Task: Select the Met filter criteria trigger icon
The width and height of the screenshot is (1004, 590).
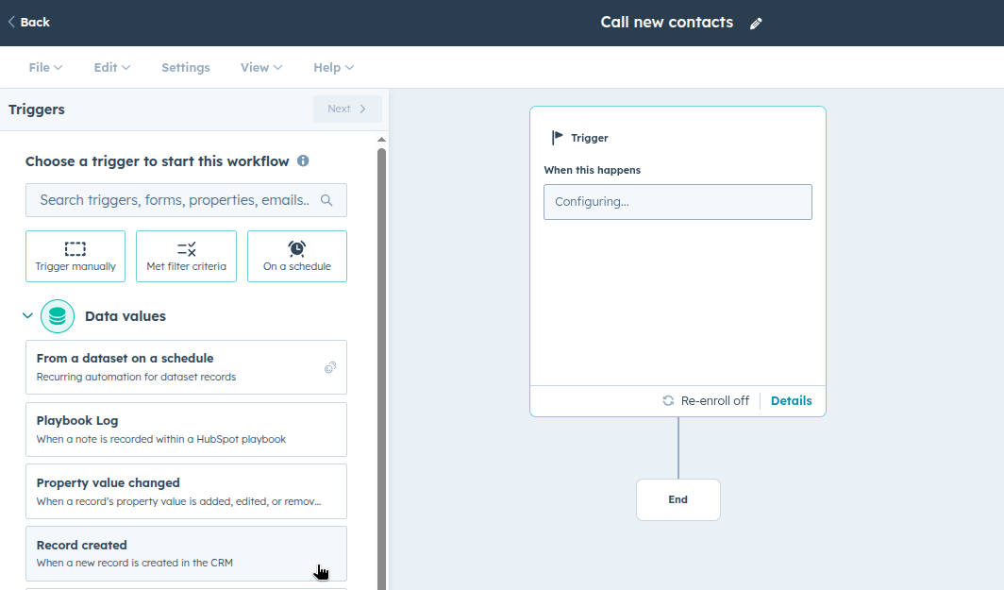Action: click(x=186, y=248)
